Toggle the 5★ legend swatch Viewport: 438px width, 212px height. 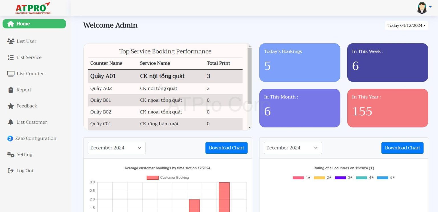coord(383,178)
